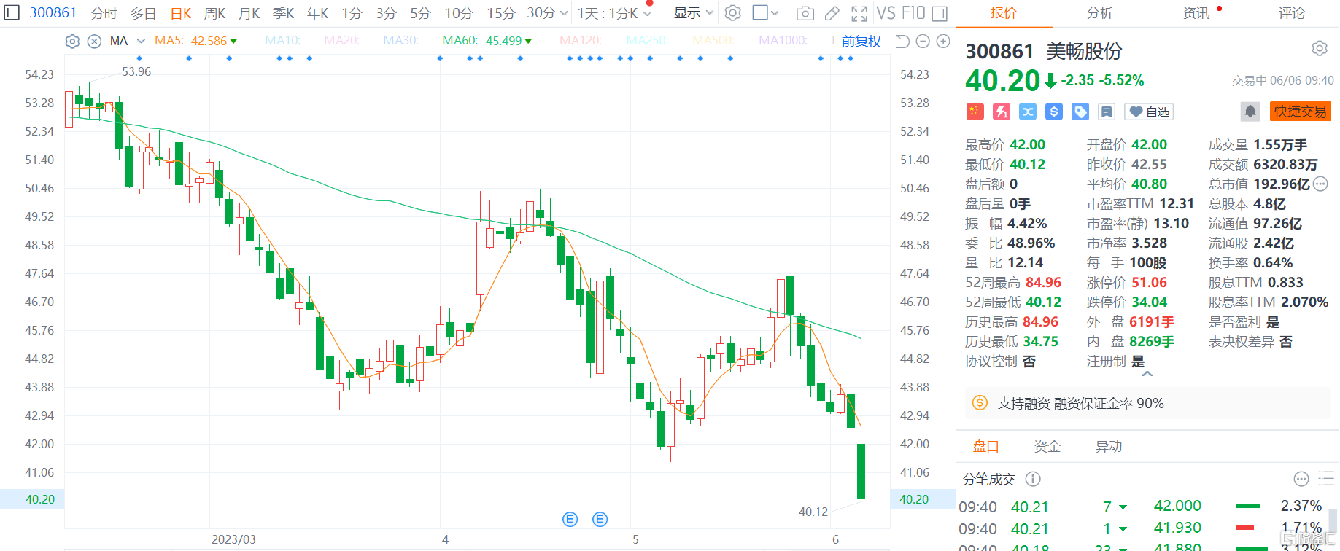Viewport: 1340px width, 551px height.
Task: Switch to the 异动 tab
Action: [1109, 447]
